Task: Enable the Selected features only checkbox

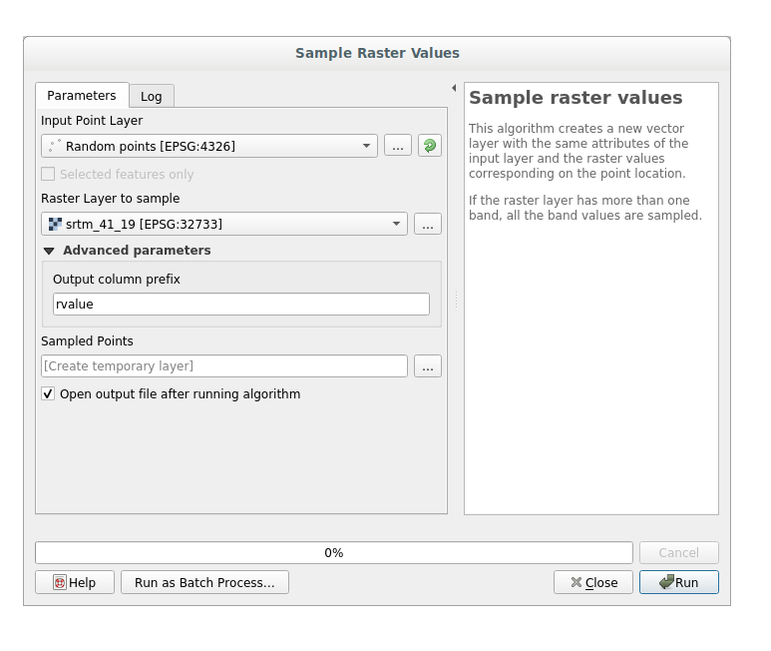Action: [x=48, y=175]
